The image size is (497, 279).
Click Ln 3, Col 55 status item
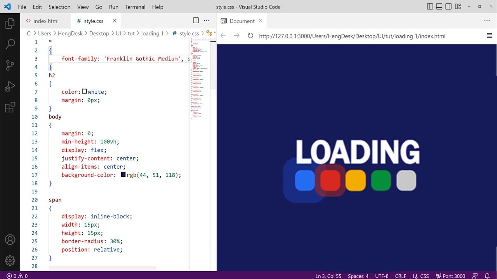coord(328,276)
